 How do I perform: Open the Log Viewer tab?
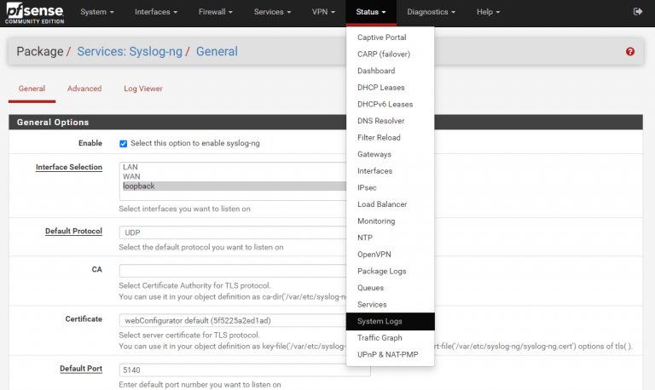[x=142, y=89]
